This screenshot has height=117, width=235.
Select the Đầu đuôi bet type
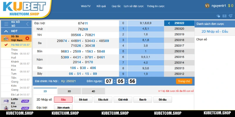point(103,99)
